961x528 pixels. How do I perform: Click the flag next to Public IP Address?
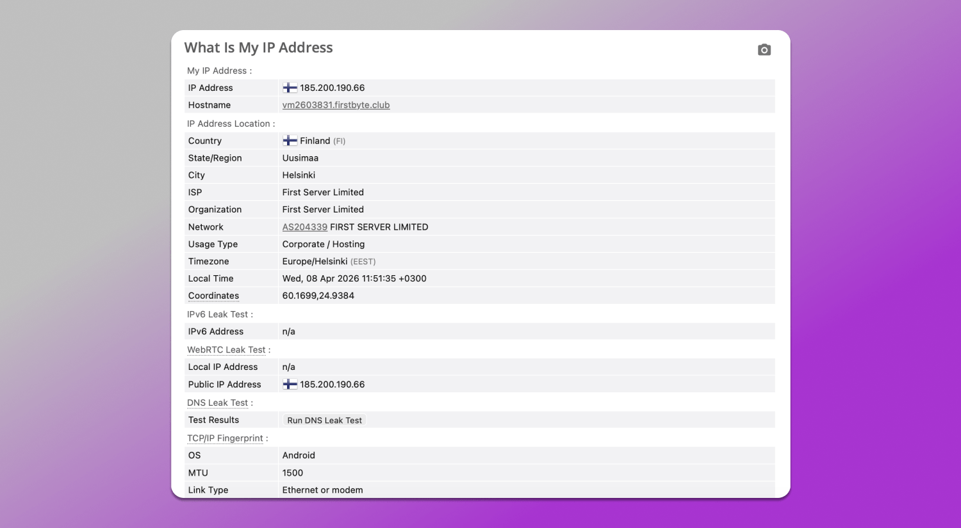click(290, 385)
